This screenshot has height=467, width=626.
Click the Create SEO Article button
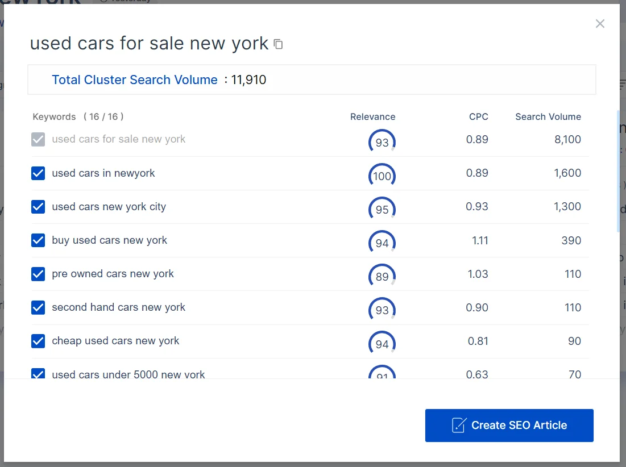click(x=509, y=426)
